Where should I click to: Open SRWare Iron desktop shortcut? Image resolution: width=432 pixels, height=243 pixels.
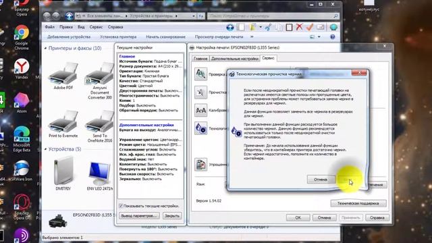pos(22,171)
